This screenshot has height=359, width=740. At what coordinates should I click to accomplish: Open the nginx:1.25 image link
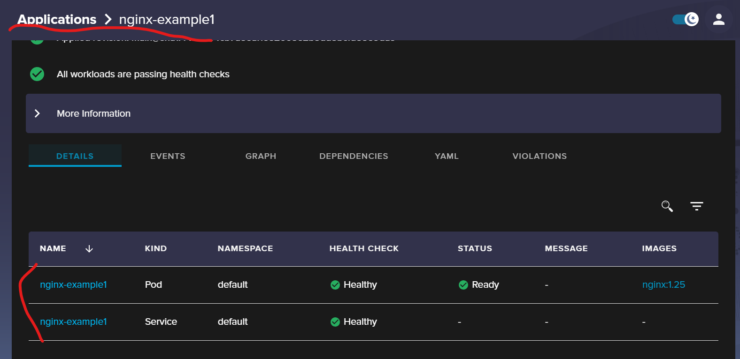click(x=663, y=284)
